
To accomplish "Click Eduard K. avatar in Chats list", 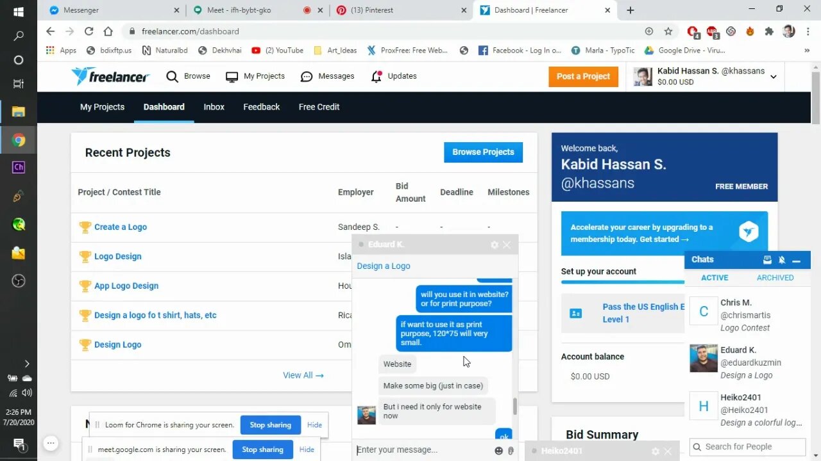I will coord(703,359).
